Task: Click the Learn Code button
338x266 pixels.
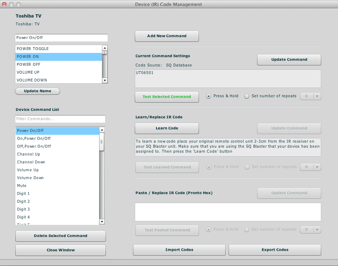Action: (x=167, y=128)
